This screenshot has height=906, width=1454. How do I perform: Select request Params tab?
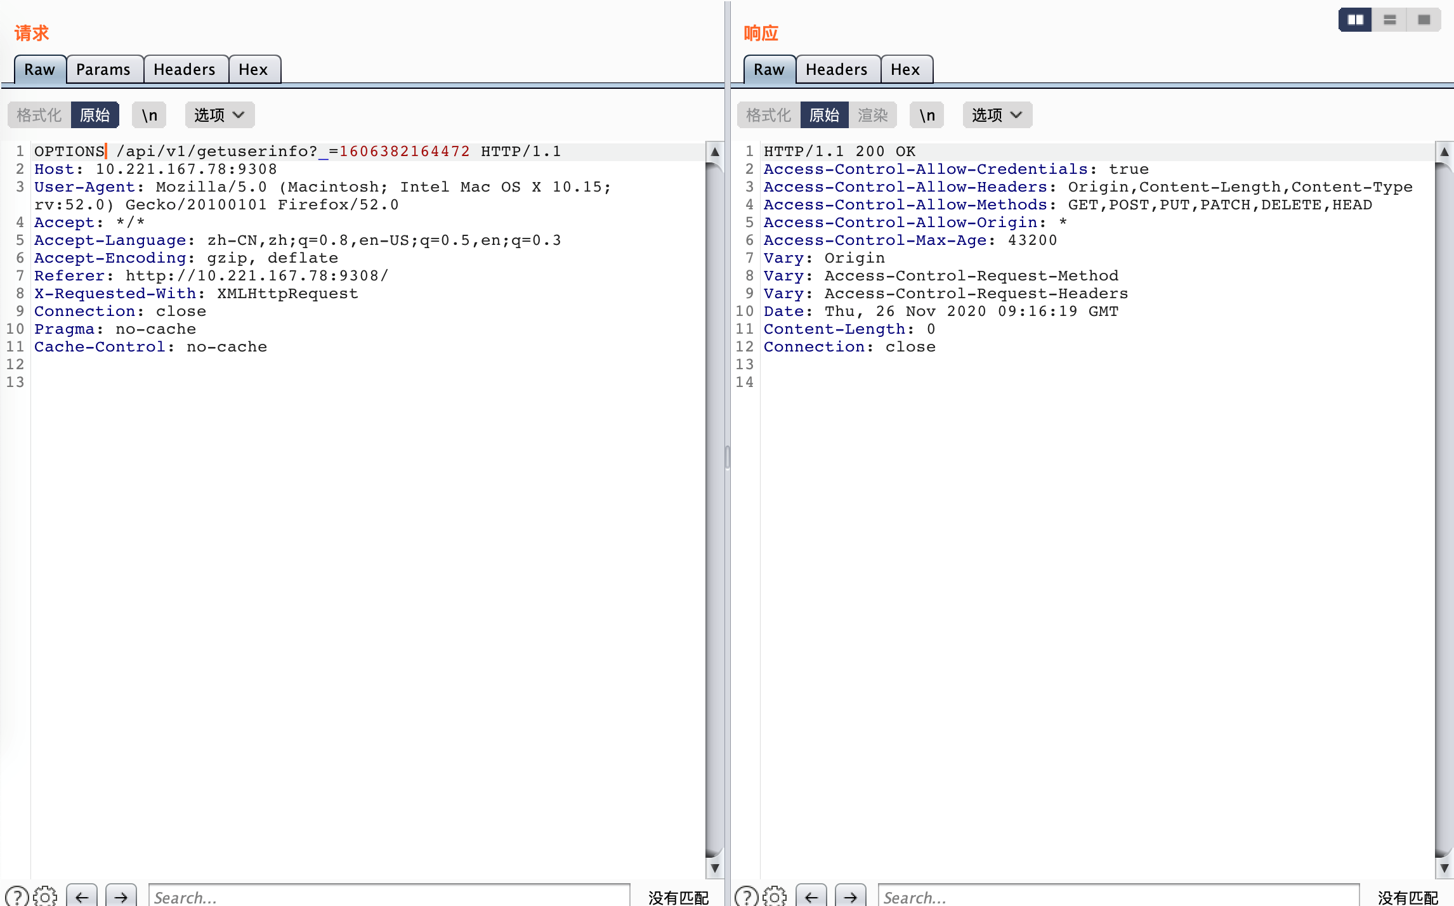point(104,69)
